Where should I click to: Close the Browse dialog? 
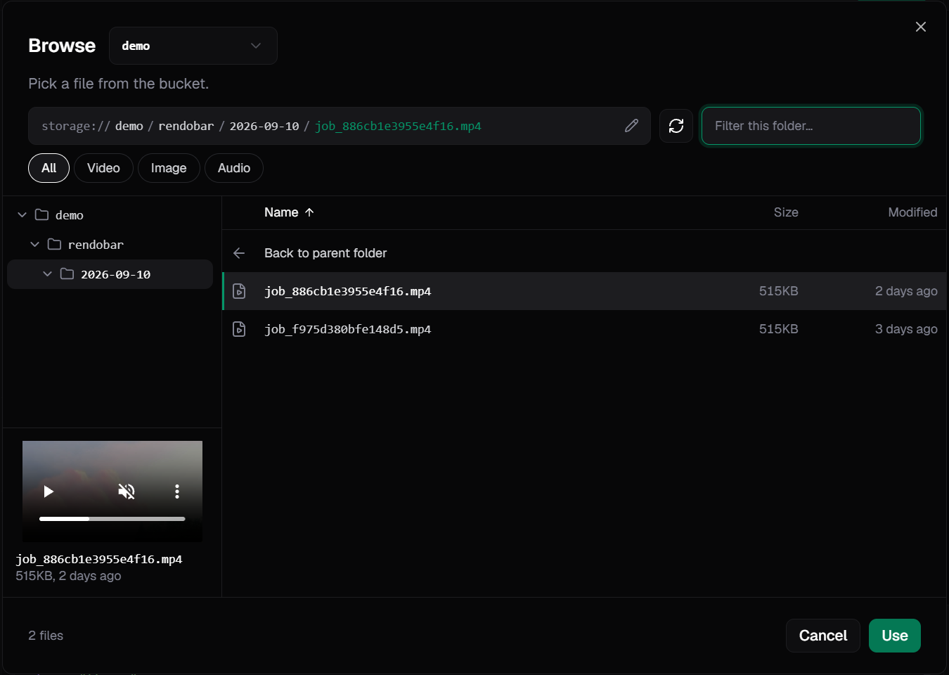(921, 27)
